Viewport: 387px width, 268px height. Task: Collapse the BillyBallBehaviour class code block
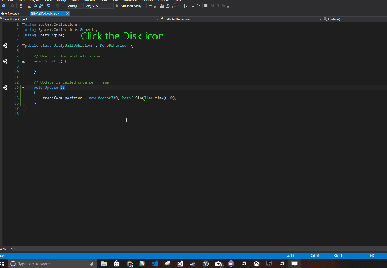23,46
